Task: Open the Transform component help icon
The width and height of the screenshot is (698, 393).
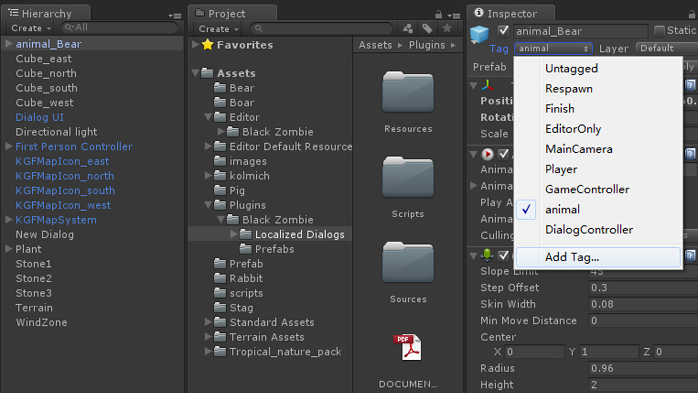Action: coord(690,85)
